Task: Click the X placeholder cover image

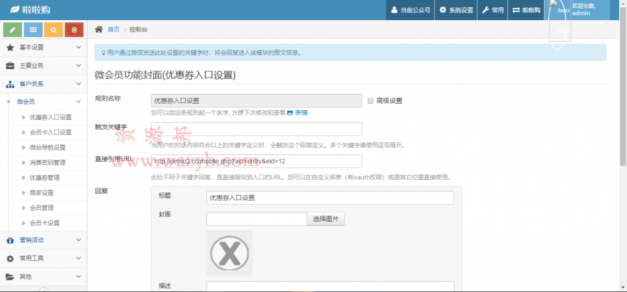Action: (229, 253)
